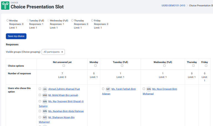Choose the Friday radio option
The image size is (213, 126).
92,21
